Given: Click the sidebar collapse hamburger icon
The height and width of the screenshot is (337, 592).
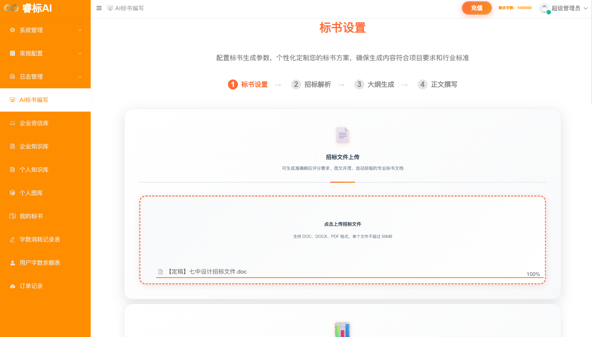Looking at the screenshot, I should pyautogui.click(x=99, y=8).
